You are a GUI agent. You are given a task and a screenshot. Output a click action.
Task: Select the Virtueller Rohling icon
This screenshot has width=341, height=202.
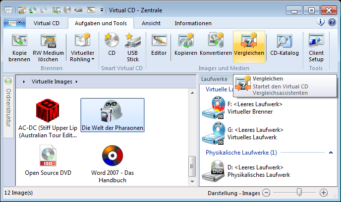(82, 40)
